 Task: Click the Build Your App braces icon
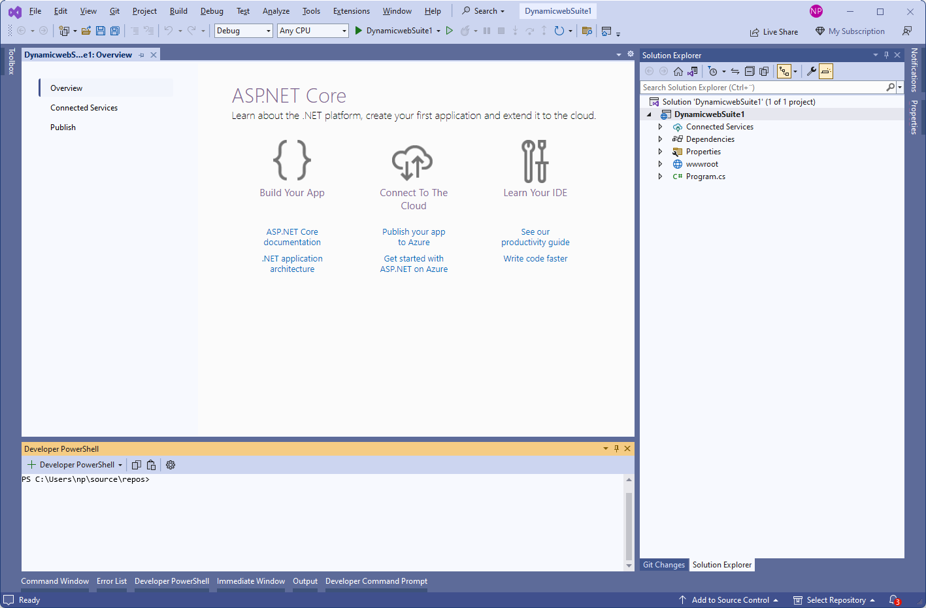pos(292,160)
